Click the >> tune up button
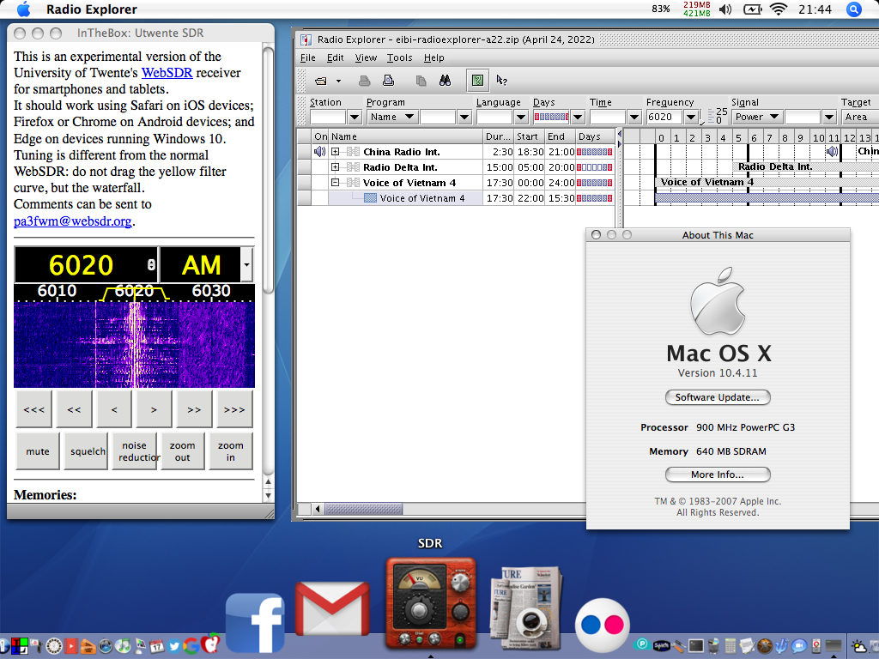The image size is (879, 659). pyautogui.click(x=195, y=409)
